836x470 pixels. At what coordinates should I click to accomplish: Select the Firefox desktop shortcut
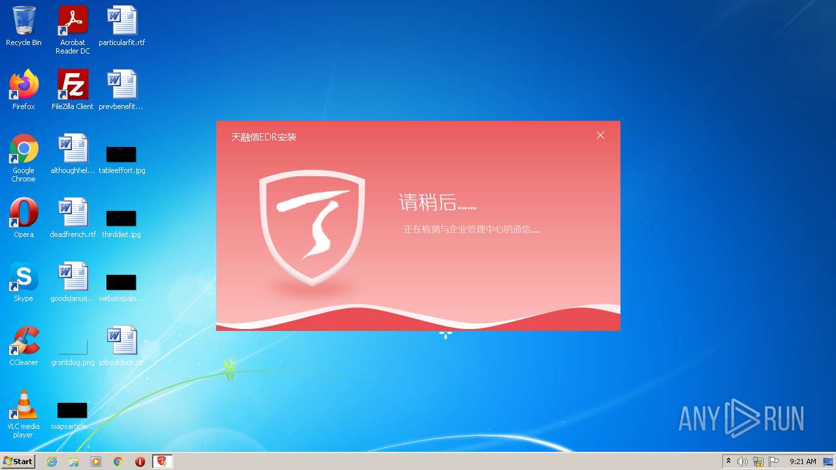coord(24,90)
